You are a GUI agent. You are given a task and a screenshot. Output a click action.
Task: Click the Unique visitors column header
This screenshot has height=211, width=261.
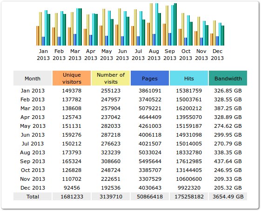(x=72, y=78)
